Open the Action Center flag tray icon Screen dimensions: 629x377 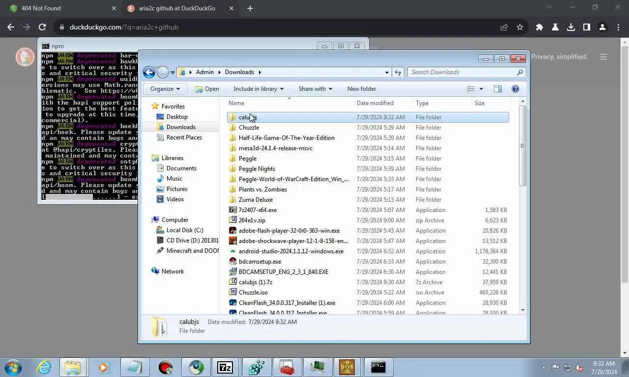555,368
